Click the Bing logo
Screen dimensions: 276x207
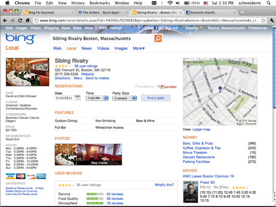20,39
